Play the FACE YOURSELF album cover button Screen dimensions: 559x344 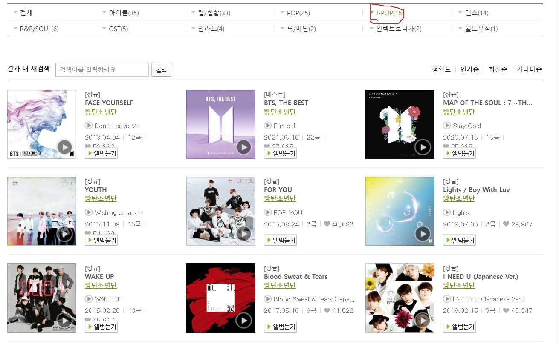tap(64, 147)
